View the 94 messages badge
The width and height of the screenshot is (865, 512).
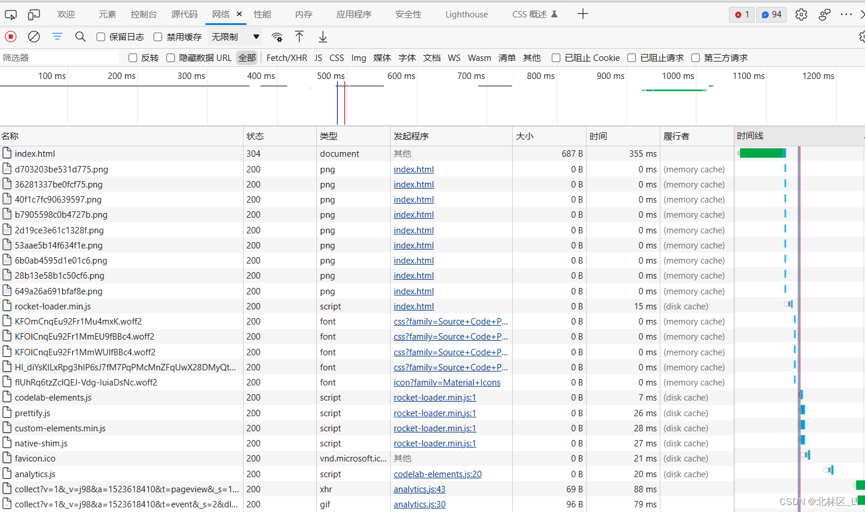(x=771, y=15)
